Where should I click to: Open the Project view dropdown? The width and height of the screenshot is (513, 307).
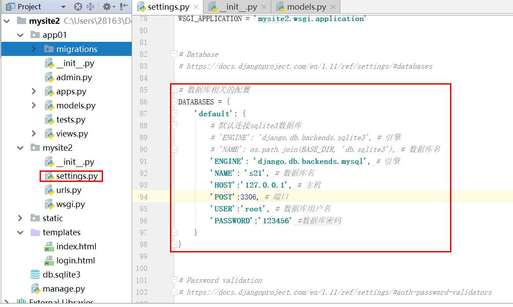(63, 7)
